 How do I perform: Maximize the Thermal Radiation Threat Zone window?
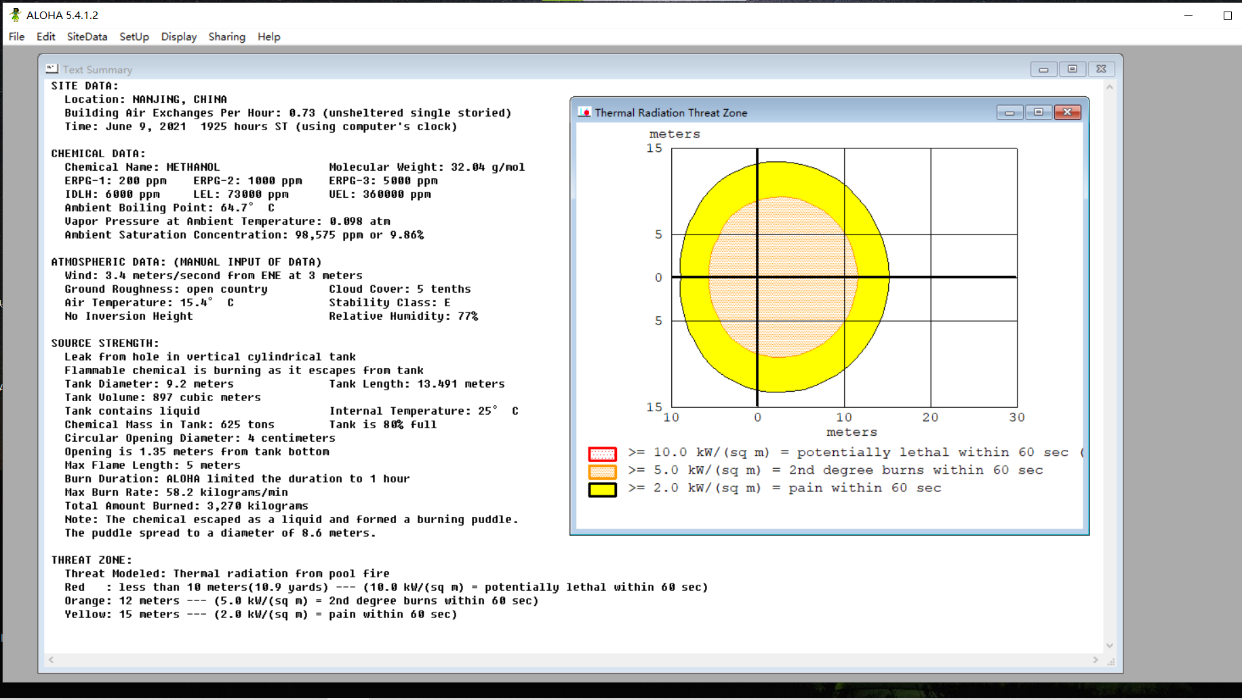pyautogui.click(x=1039, y=112)
